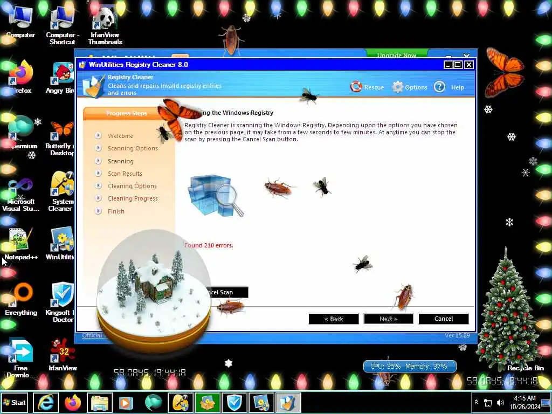
Task: Open the Firefox desktop shortcut
Action: 20,78
